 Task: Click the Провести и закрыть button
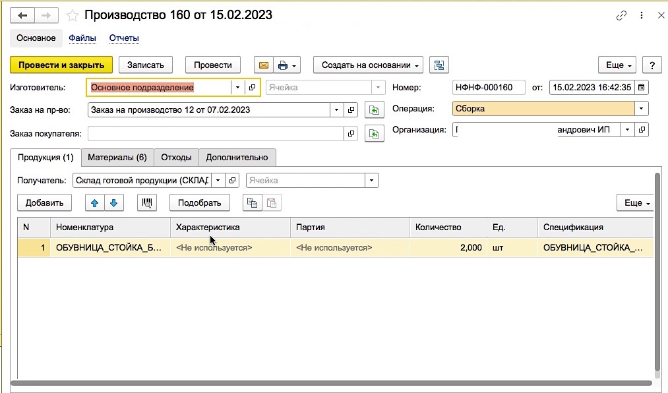[x=61, y=65]
